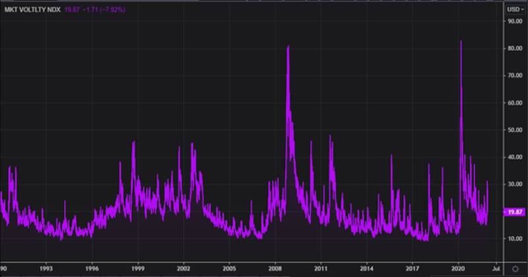This screenshot has height=277, width=528.
Task: Click the 2014 time axis label
Action: tap(367, 268)
